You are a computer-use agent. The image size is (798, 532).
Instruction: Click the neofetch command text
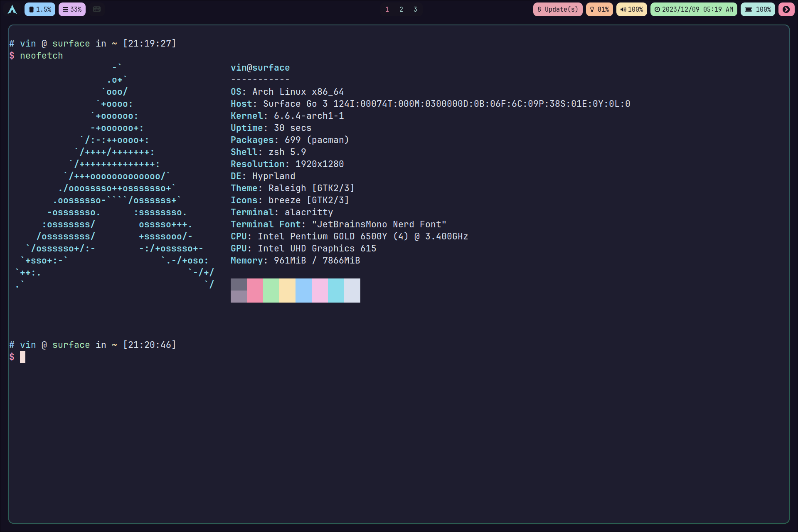(41, 55)
